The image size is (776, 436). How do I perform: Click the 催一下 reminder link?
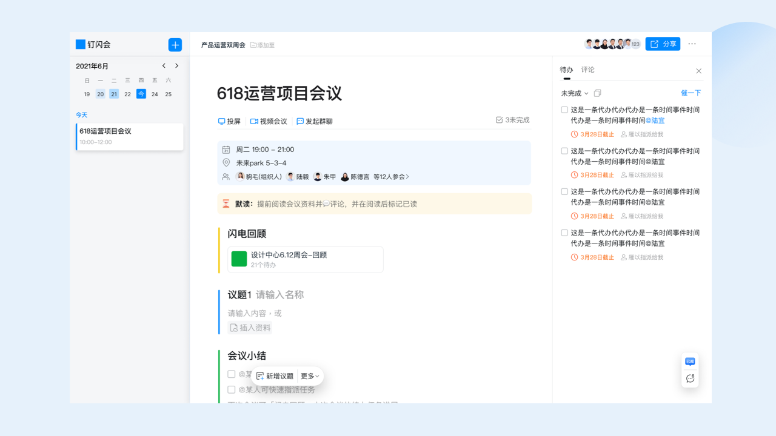point(691,93)
